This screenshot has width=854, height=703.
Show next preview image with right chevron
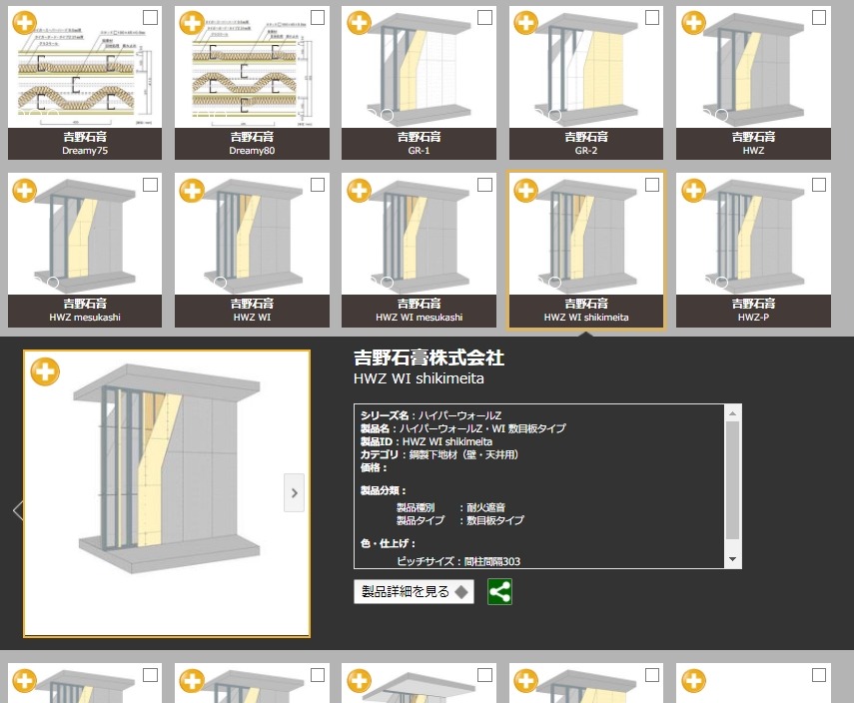coord(294,493)
